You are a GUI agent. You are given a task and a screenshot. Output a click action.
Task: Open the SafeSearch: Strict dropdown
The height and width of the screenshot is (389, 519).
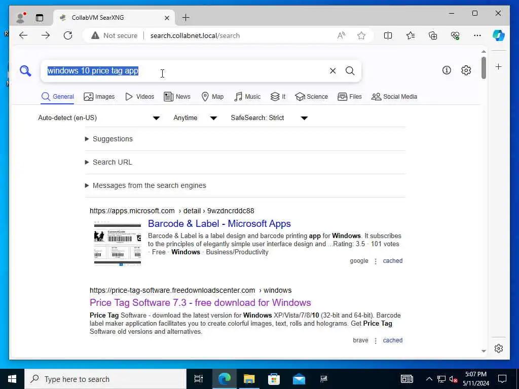269,118
